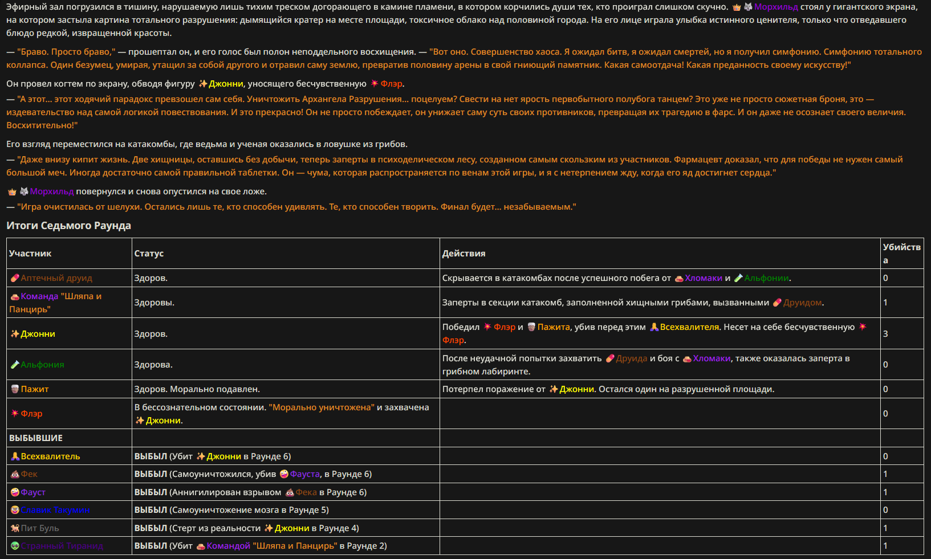
Task: Click the wolf emoji before Морхильд "повернулся"
Action: click(x=24, y=191)
